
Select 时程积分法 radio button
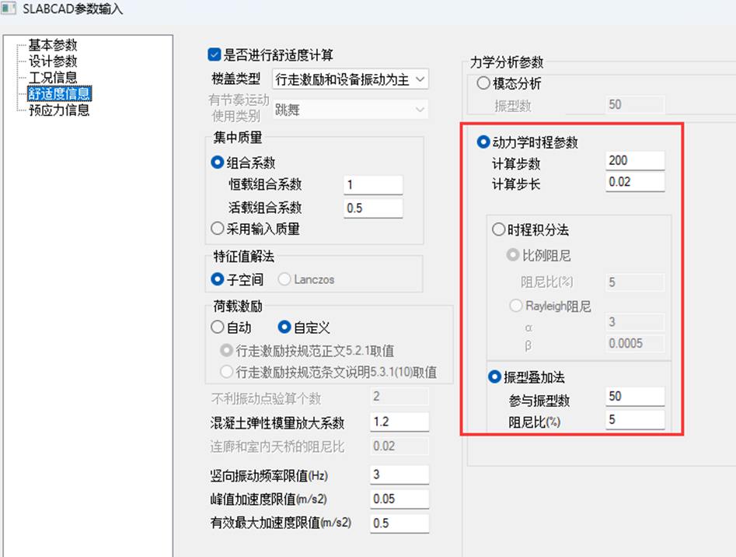click(498, 229)
